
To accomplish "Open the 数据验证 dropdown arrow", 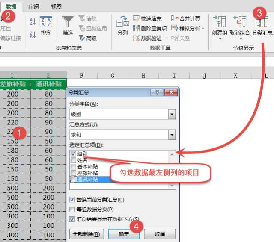I will pos(166,38).
